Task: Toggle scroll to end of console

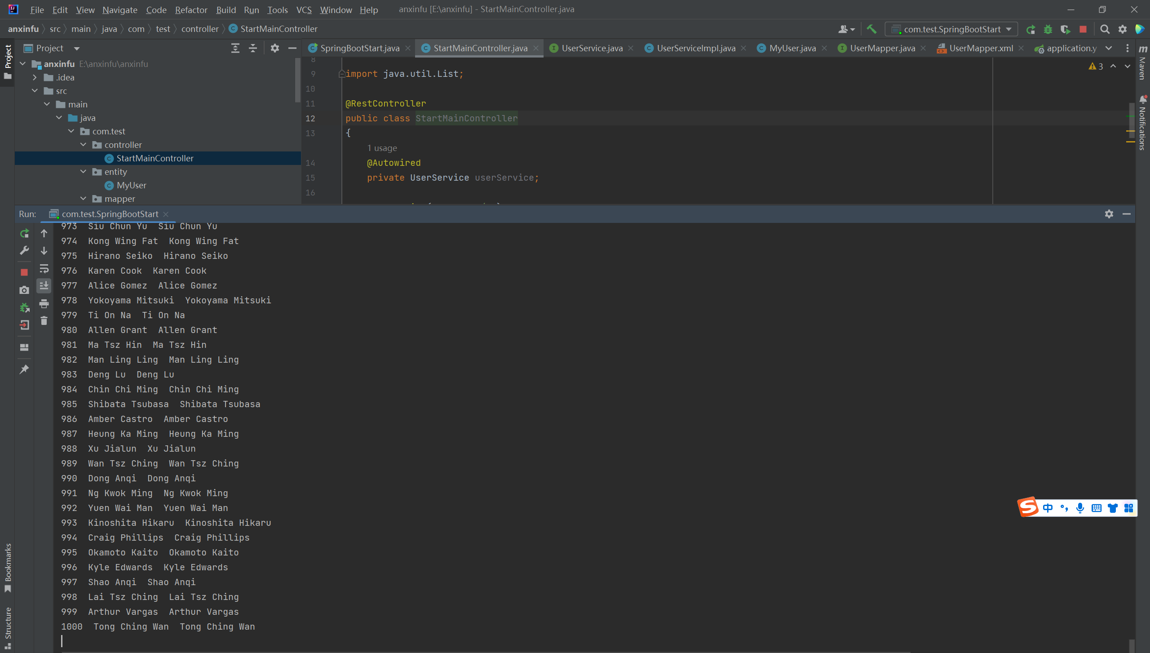Action: 44,286
